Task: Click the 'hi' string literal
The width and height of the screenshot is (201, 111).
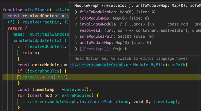Action: [x=61, y=77]
